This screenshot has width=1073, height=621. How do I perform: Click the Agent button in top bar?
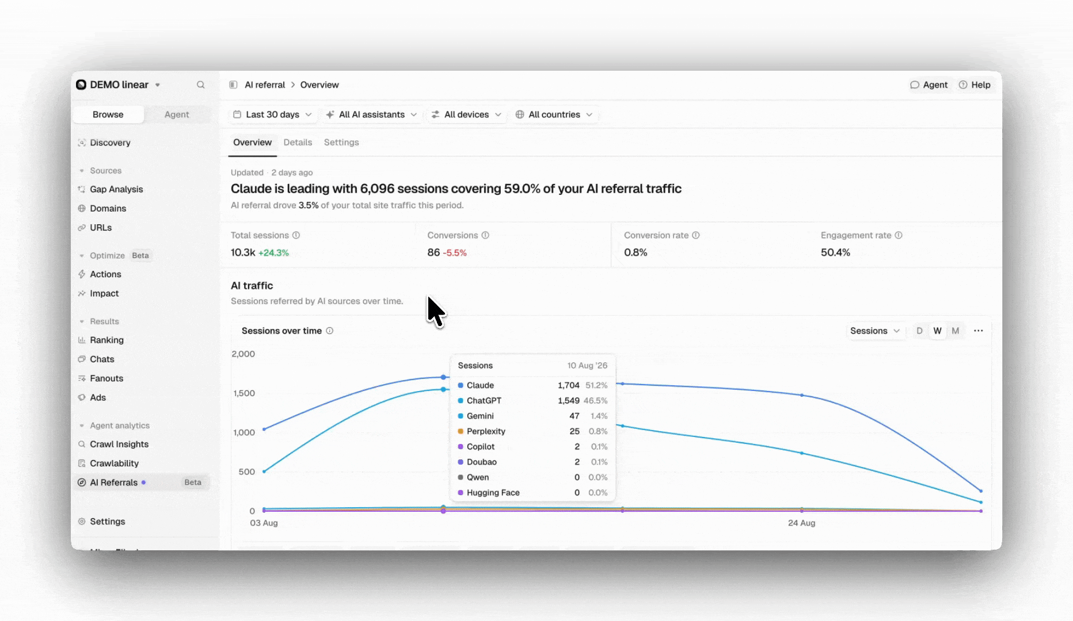[929, 85]
